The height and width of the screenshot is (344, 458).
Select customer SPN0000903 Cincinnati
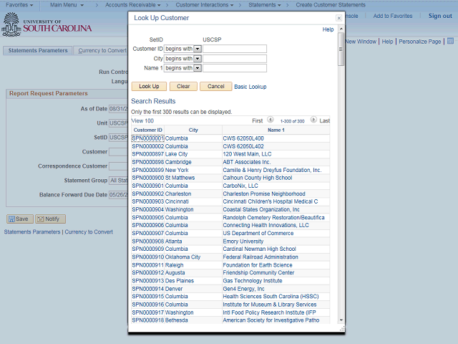(148, 201)
